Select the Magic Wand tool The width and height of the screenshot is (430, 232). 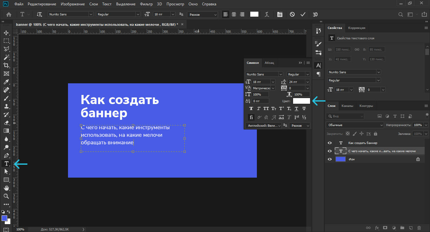[6, 57]
